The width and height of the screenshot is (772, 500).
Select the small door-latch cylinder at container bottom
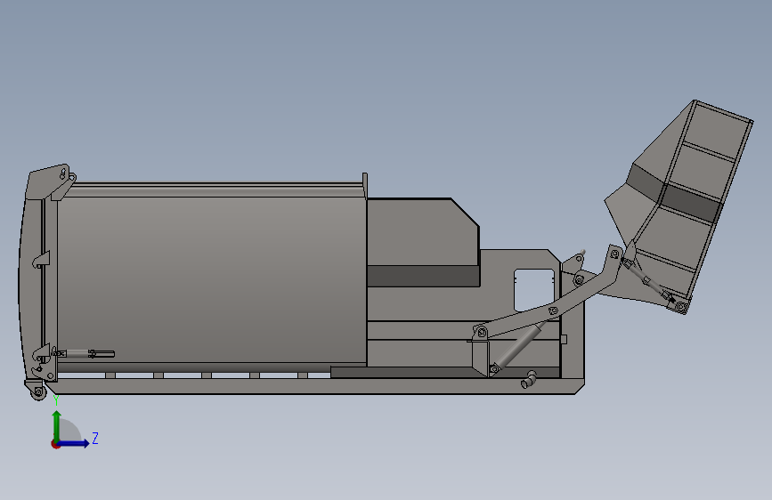point(84,353)
